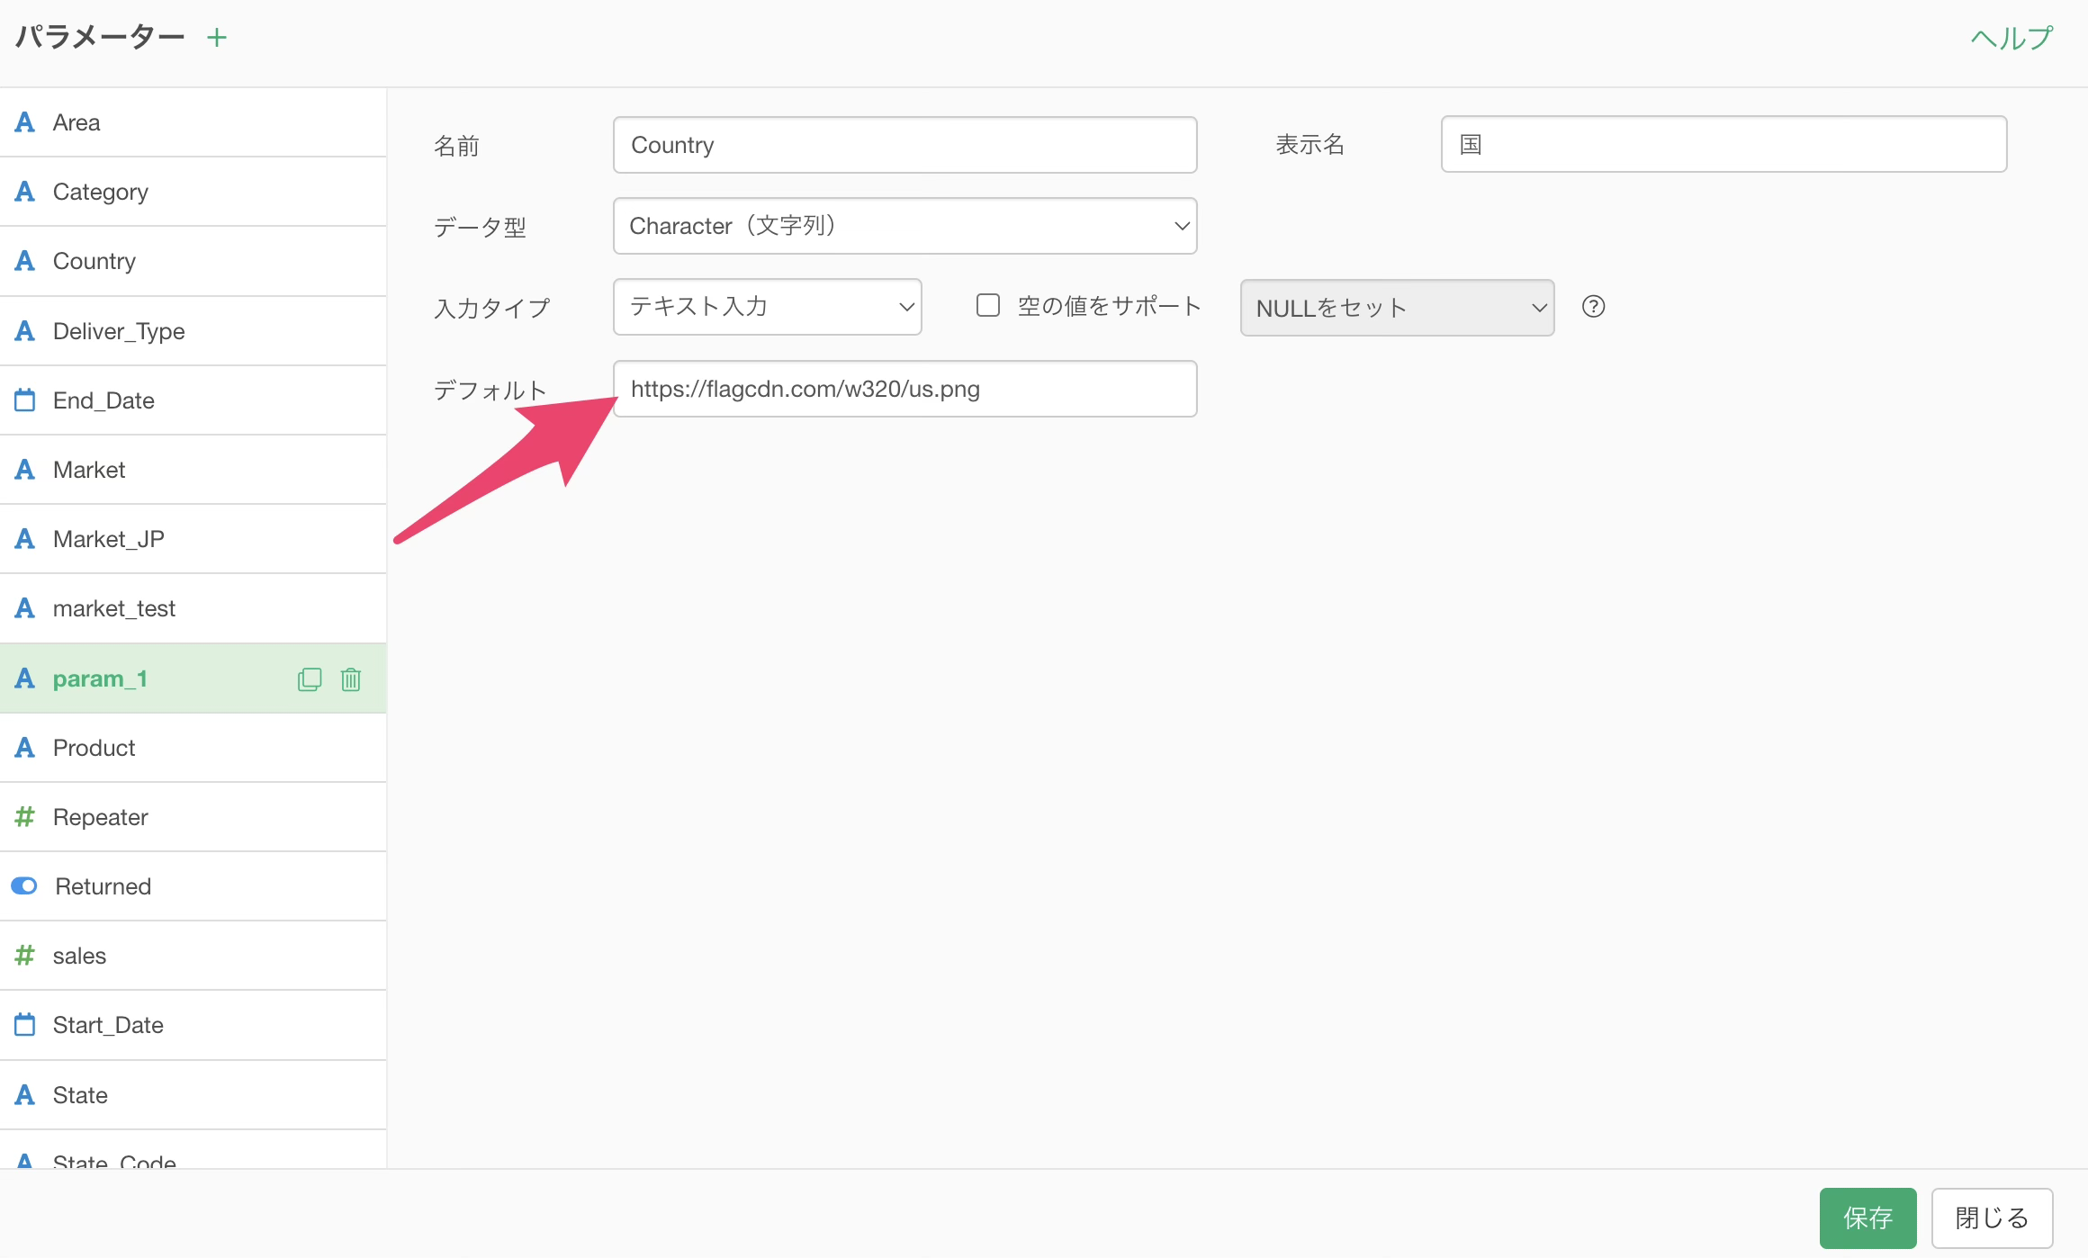Select the Repeater parameter
Screen dimensions: 2088x1258
pos(193,817)
